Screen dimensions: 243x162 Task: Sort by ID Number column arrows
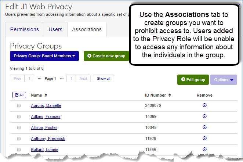[169, 95]
